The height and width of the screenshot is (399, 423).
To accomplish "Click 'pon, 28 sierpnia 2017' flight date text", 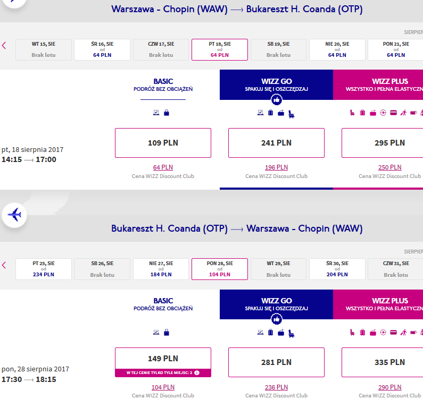I will pyautogui.click(x=35, y=369).
